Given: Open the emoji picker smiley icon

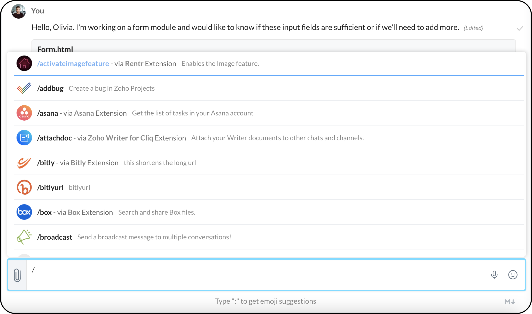Looking at the screenshot, I should pos(513,275).
